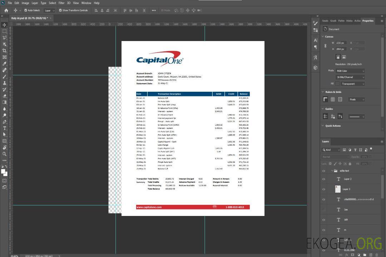Open the Image menu
The height and width of the screenshot is (257, 386).
point(25,3)
